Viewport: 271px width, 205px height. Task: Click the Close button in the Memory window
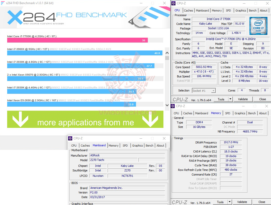coord(262,202)
